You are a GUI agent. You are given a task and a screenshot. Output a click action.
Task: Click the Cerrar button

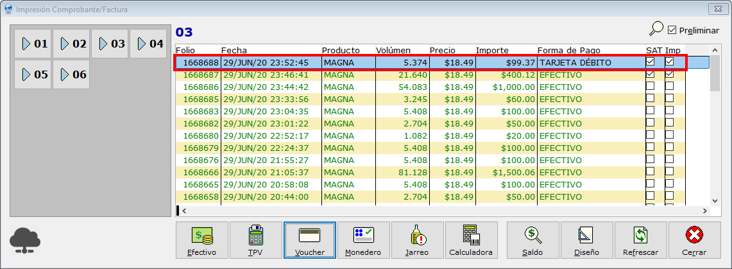coord(694,241)
